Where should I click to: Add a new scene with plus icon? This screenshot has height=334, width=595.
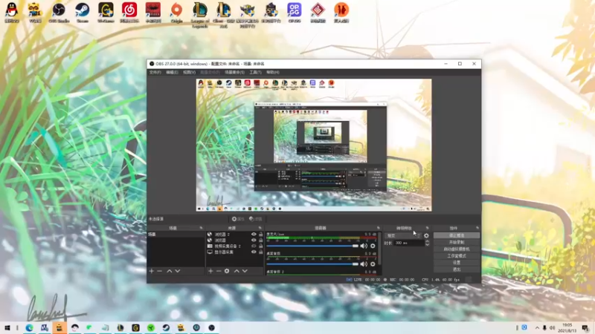pyautogui.click(x=152, y=271)
